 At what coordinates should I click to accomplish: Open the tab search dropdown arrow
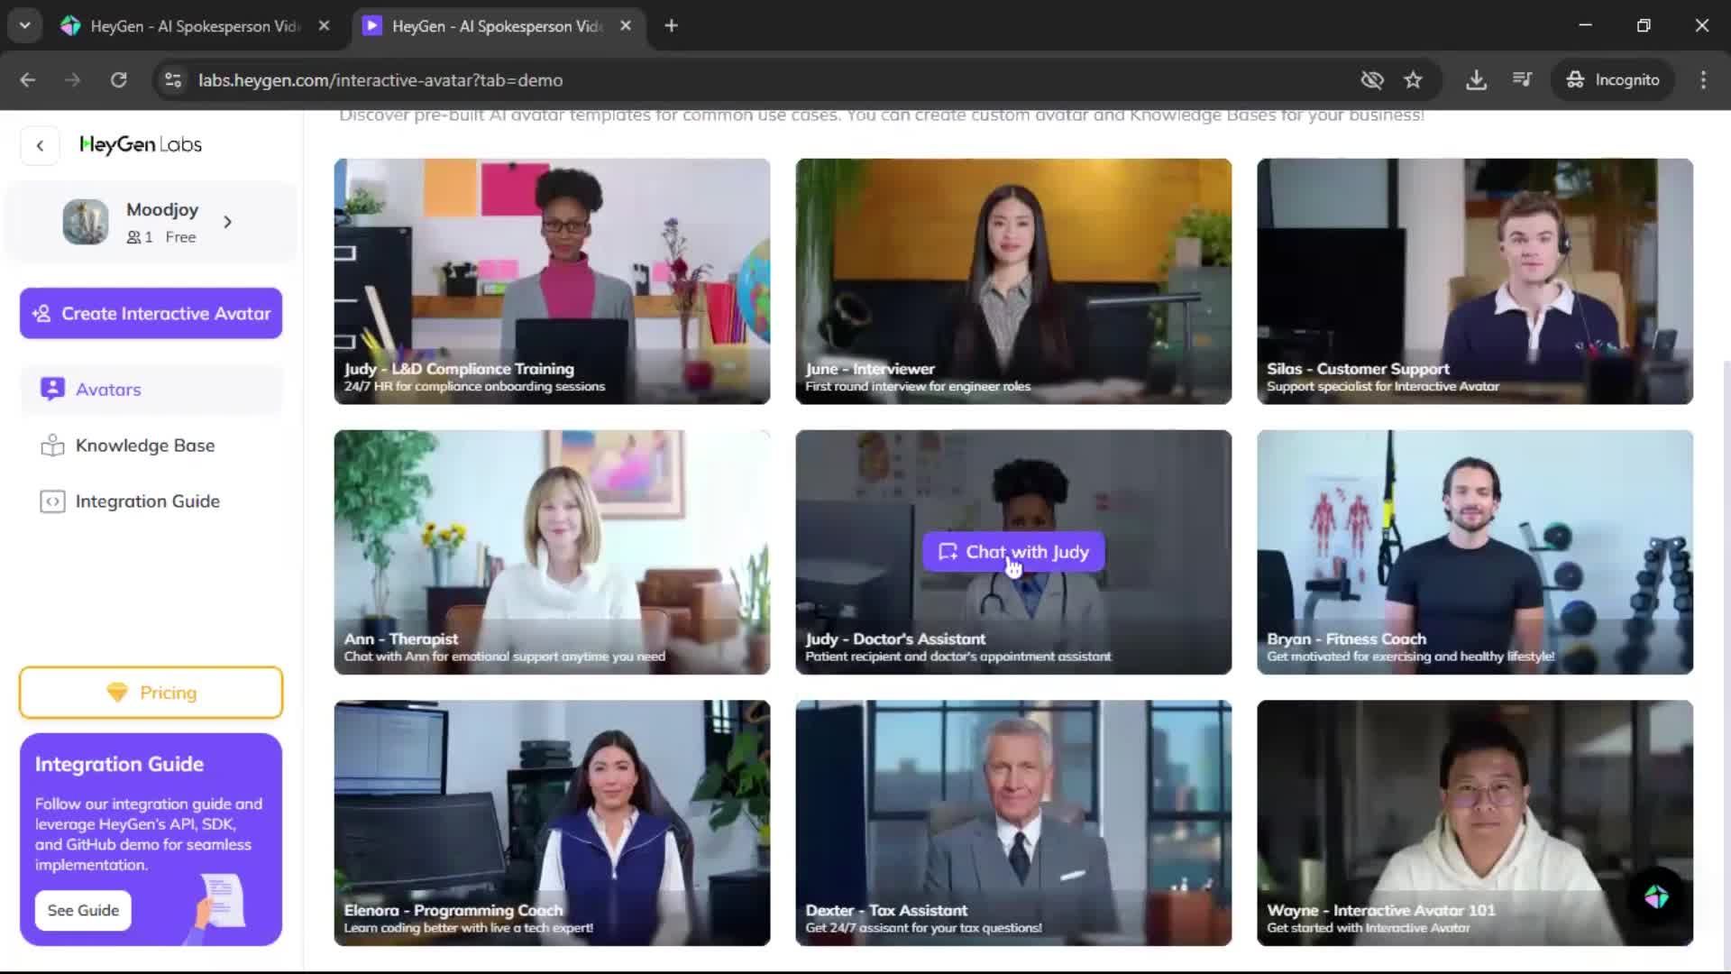coord(24,25)
